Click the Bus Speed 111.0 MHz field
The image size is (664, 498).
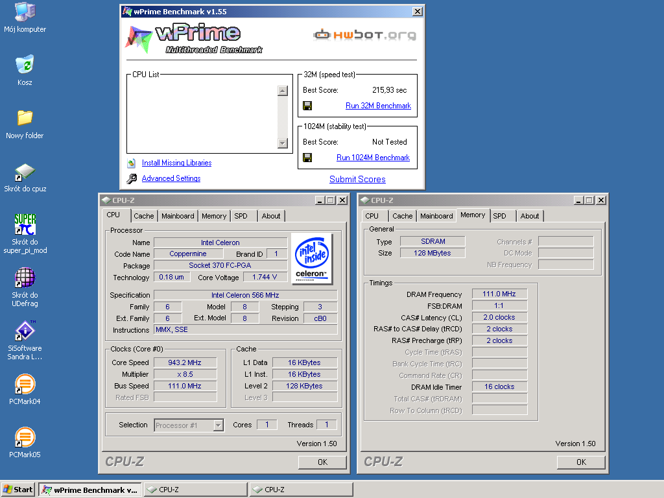coord(185,386)
